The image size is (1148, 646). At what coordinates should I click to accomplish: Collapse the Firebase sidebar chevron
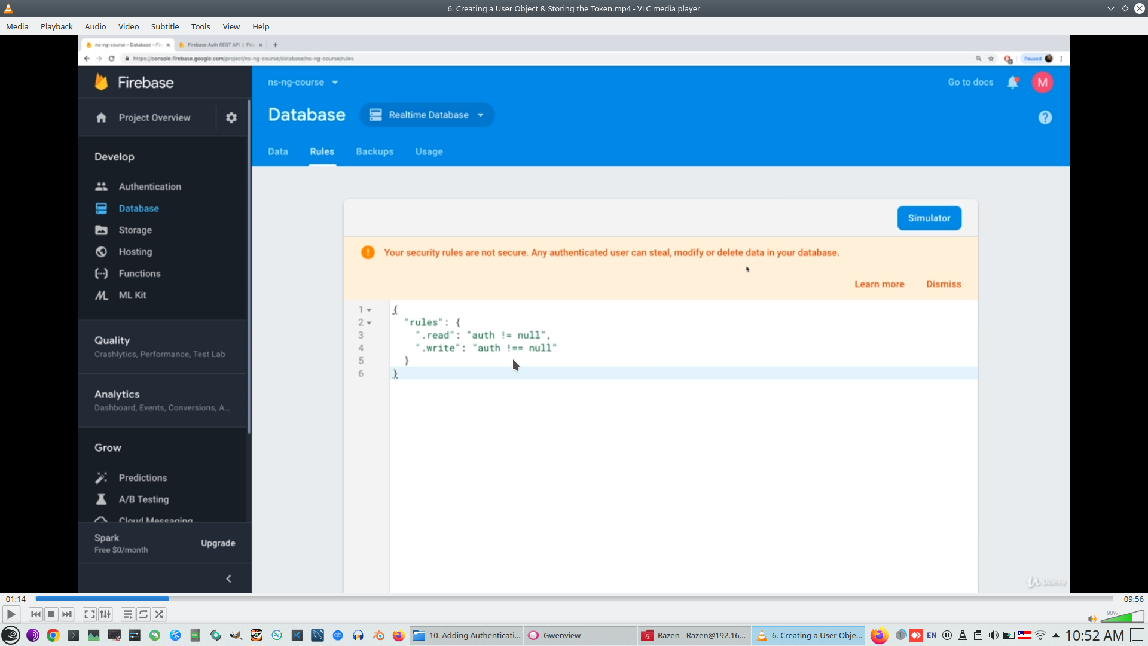(x=228, y=578)
